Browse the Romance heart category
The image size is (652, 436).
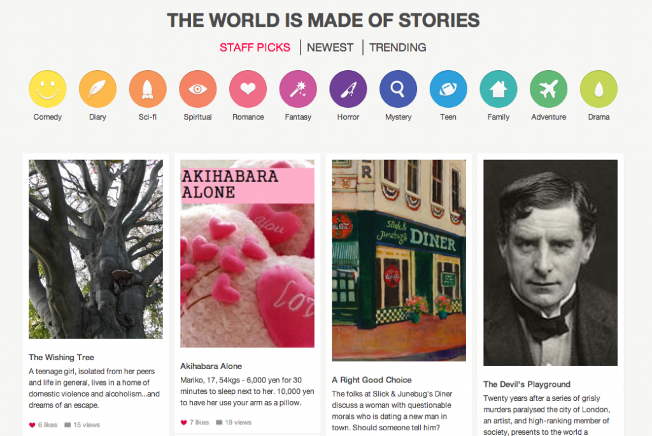(x=248, y=89)
